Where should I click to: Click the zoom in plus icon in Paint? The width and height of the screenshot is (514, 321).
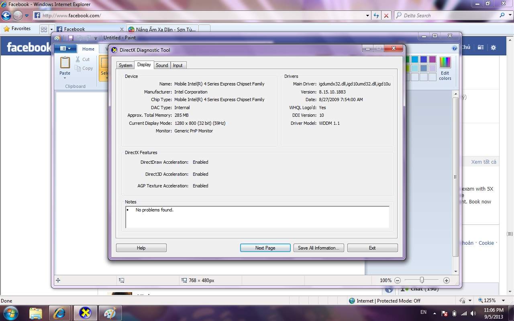pos(446,280)
